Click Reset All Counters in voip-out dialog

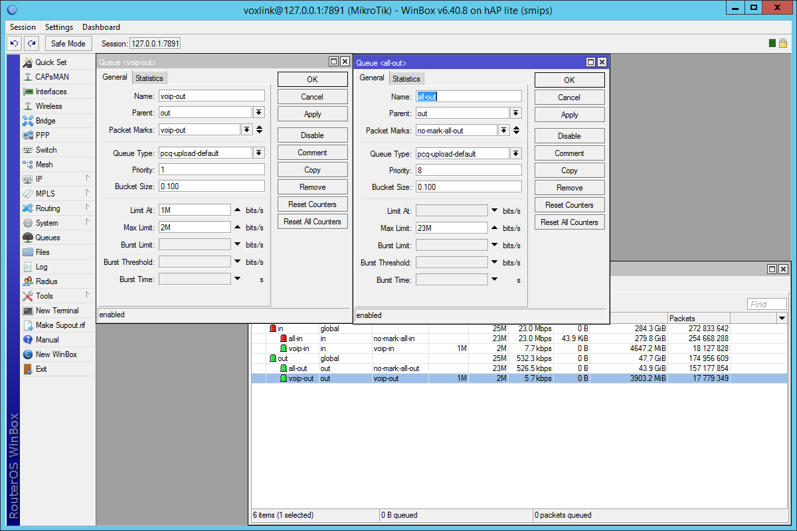click(x=313, y=222)
